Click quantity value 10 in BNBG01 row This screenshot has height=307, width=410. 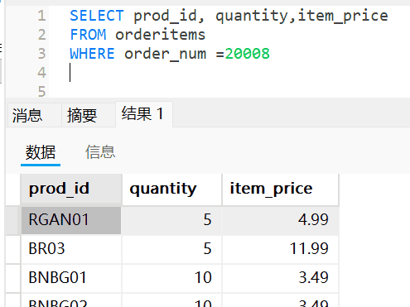[171, 278]
